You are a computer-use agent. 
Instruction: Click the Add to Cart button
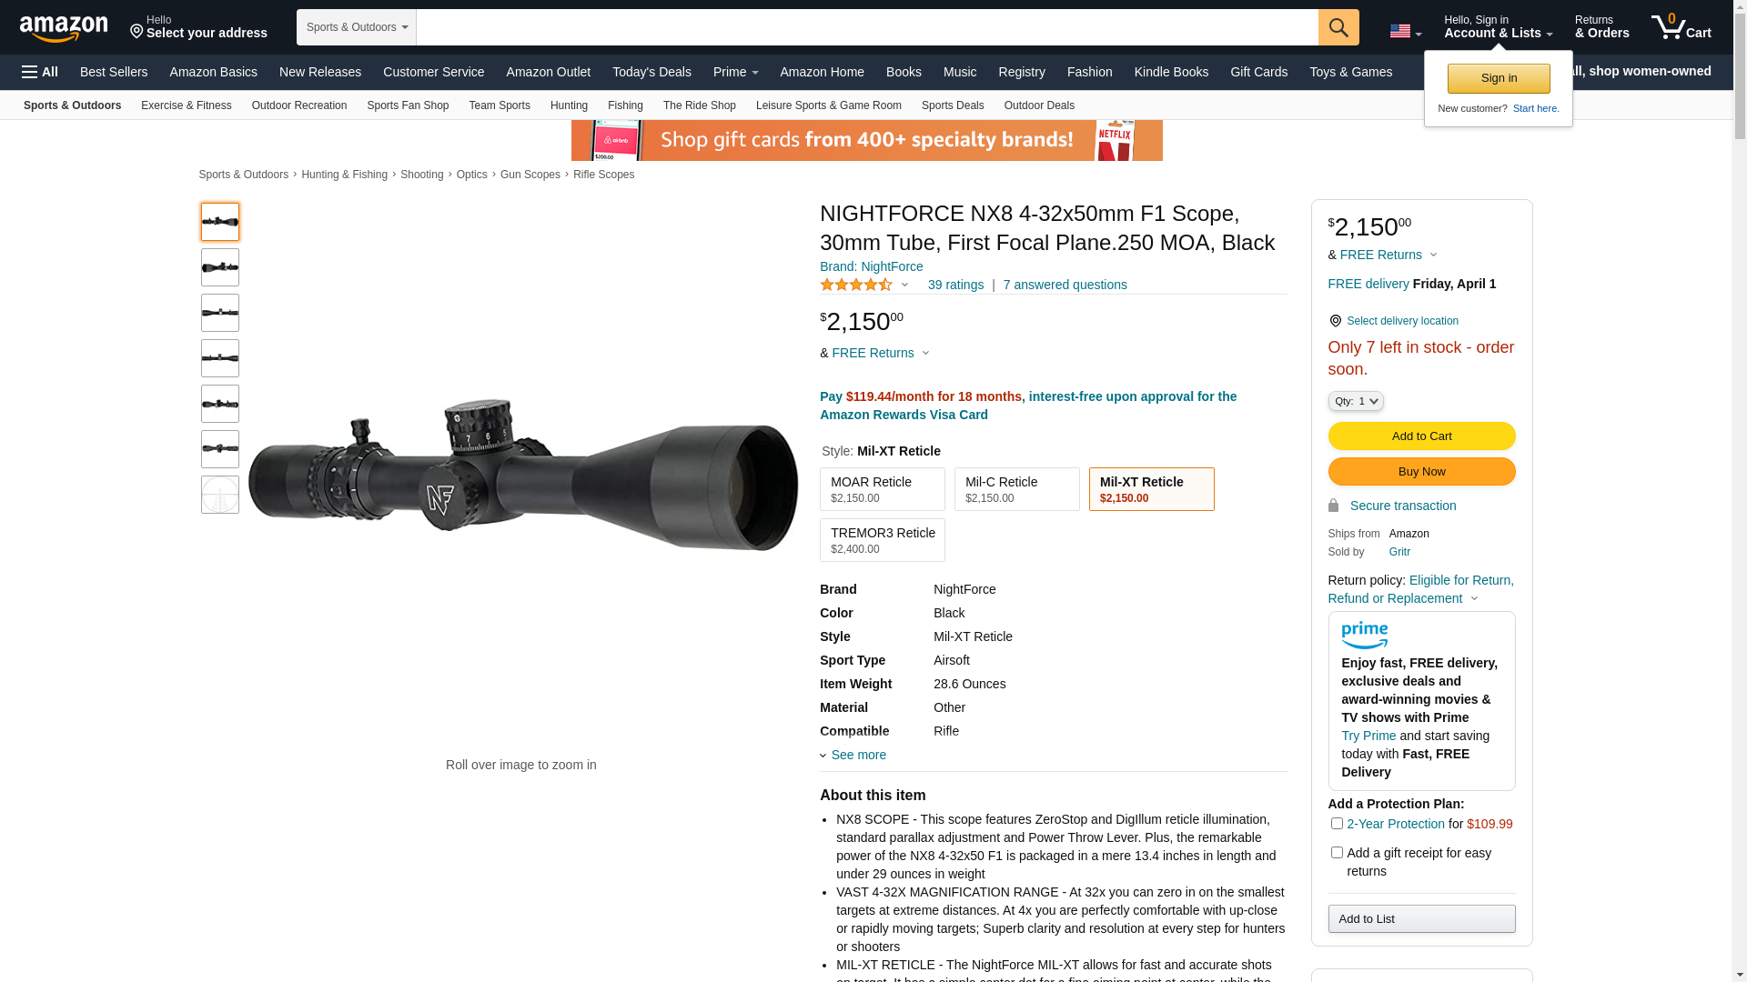point(1421,436)
